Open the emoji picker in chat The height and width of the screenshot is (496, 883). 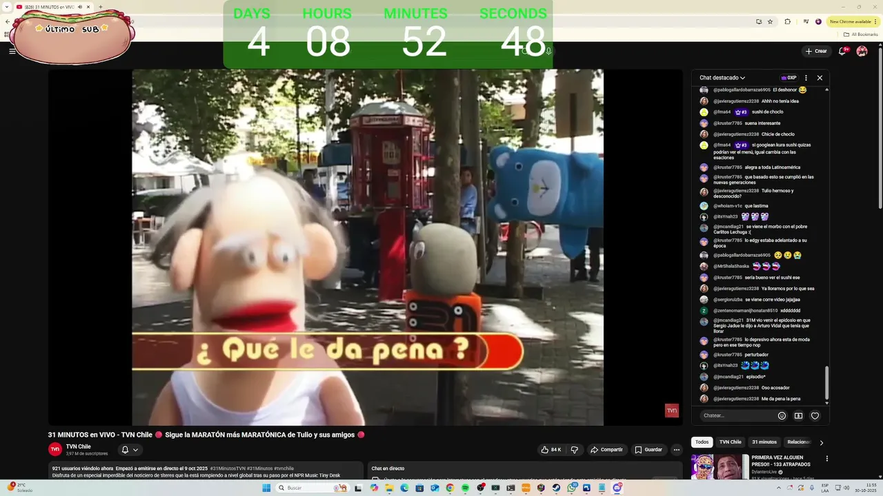(782, 415)
